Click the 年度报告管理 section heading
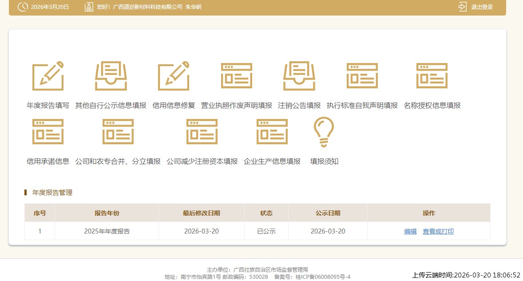Screen dimensions: 523x281 (x=52, y=193)
